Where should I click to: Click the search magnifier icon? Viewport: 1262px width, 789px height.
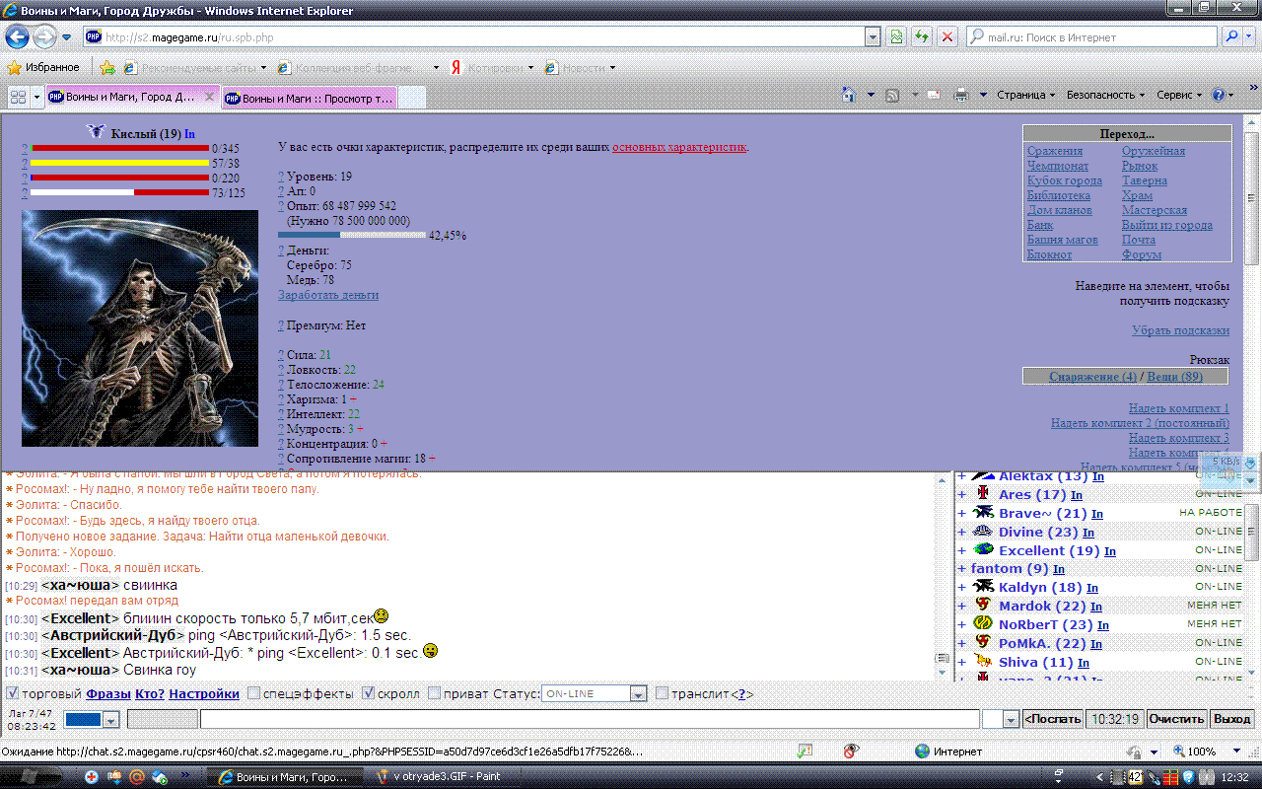point(1232,36)
